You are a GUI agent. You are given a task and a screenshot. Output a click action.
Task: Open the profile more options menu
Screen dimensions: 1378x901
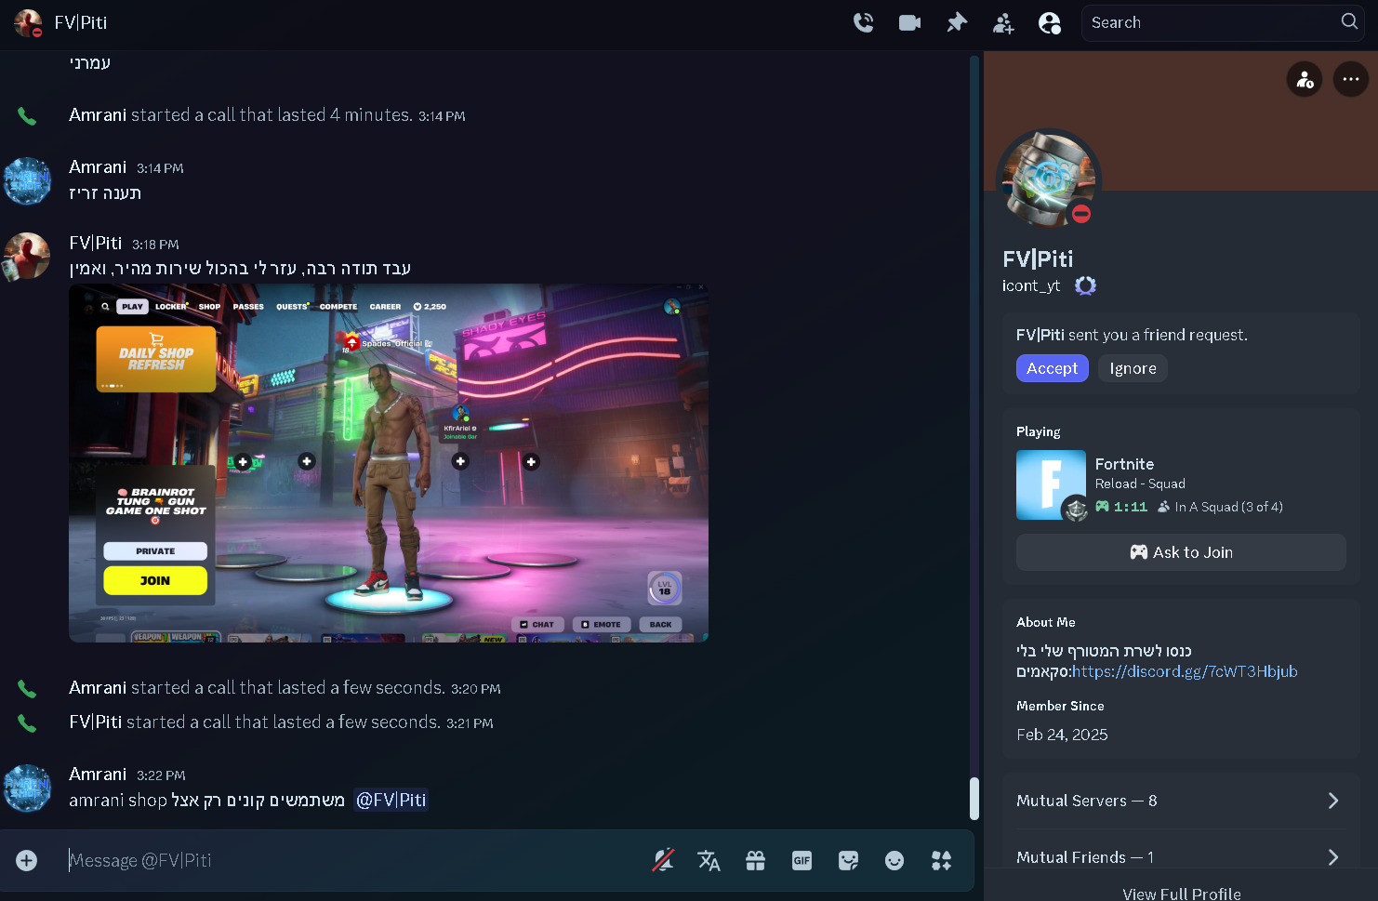[1351, 80]
